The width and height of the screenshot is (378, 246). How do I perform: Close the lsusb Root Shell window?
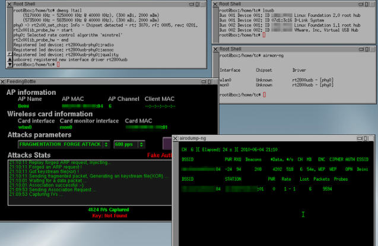click(x=215, y=4)
